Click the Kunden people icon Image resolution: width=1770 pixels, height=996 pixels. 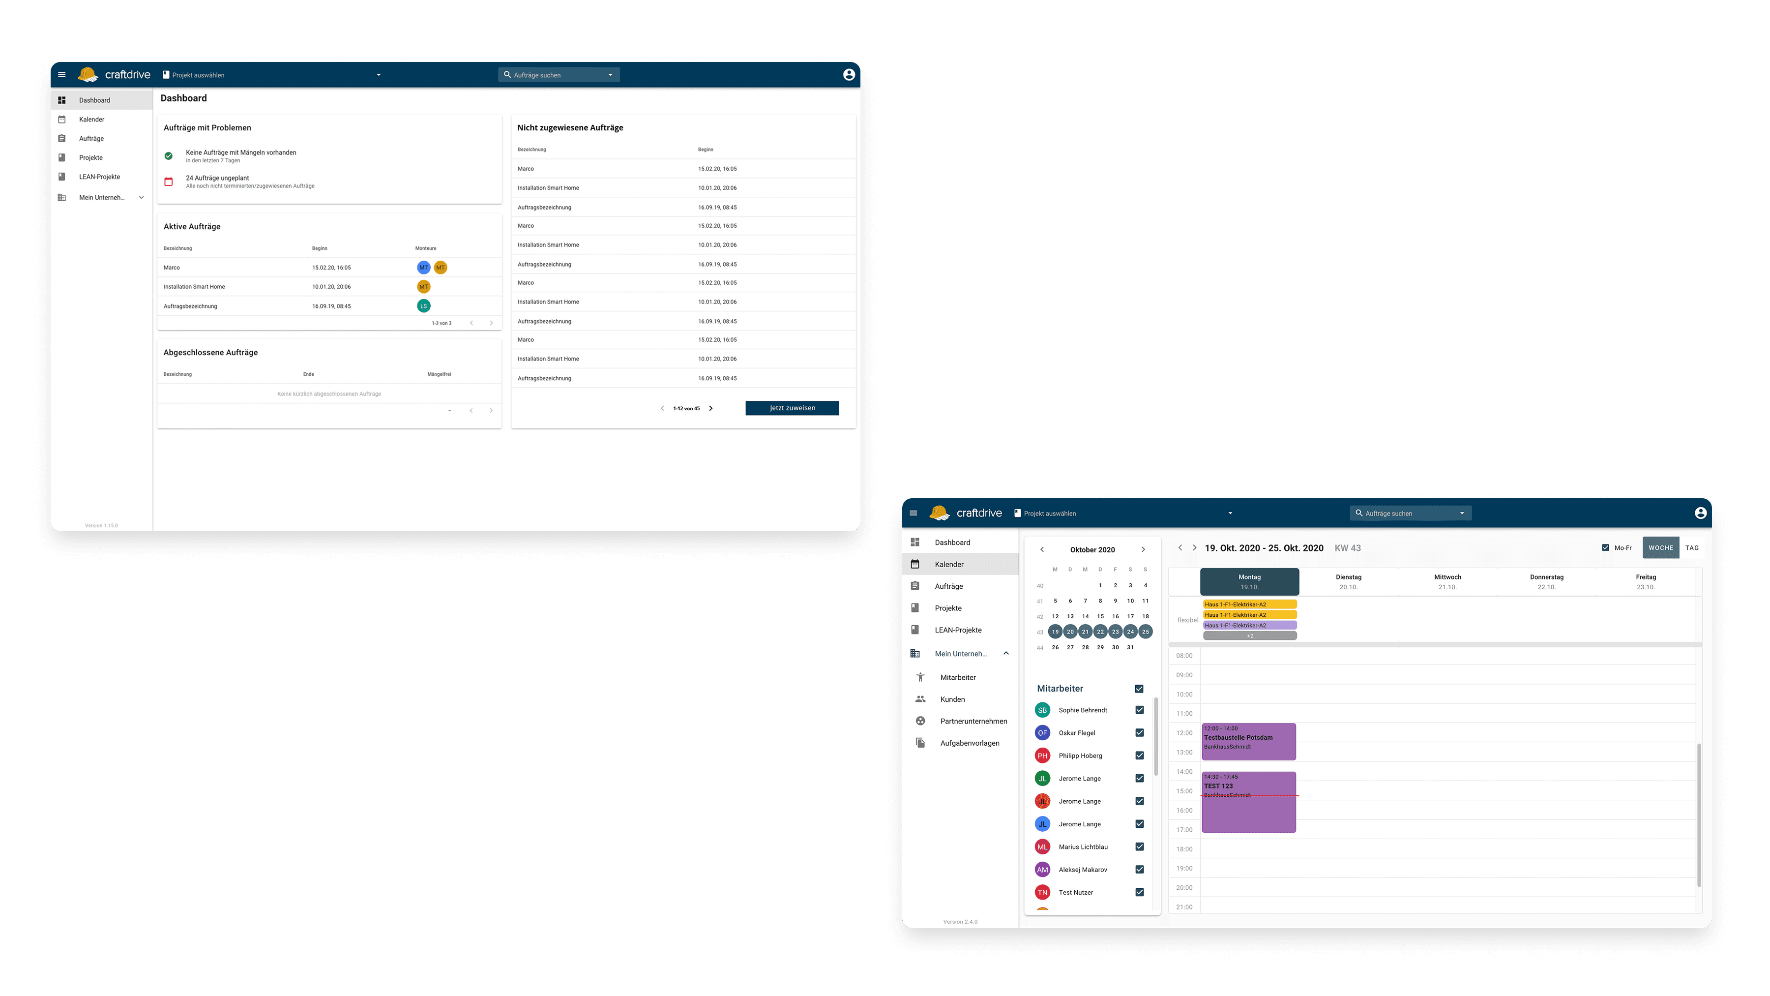[920, 699]
